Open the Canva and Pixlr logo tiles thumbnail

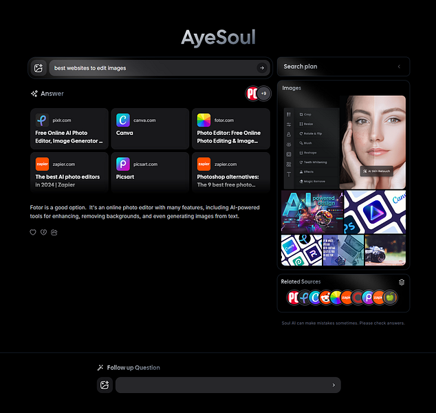(301, 250)
